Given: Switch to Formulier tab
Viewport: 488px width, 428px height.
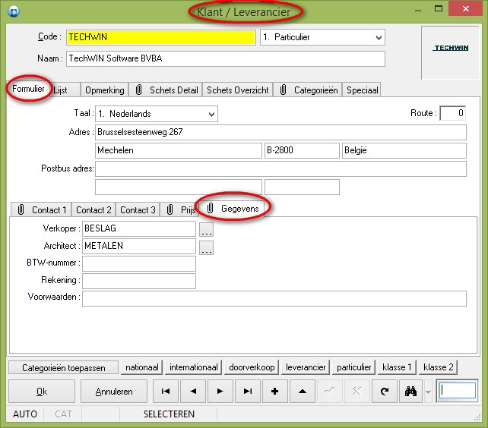Looking at the screenshot, I should point(28,89).
